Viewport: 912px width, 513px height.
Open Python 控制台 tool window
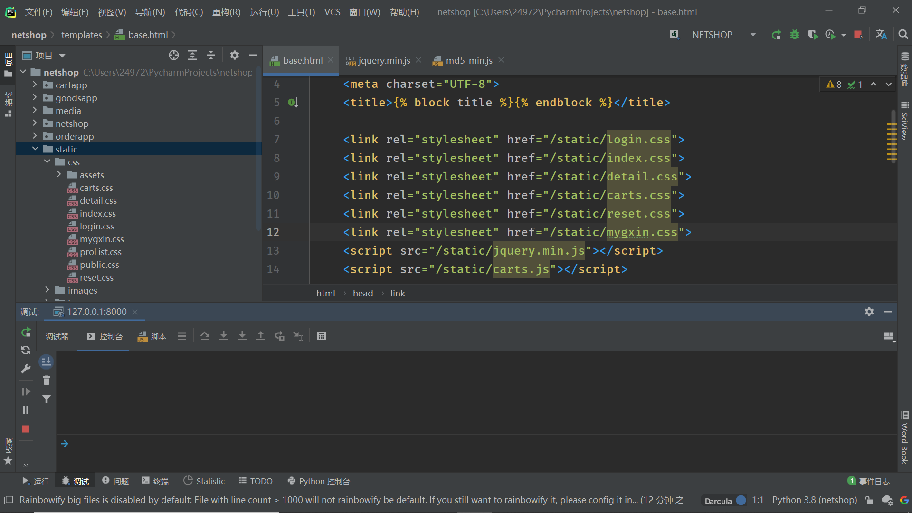click(319, 481)
